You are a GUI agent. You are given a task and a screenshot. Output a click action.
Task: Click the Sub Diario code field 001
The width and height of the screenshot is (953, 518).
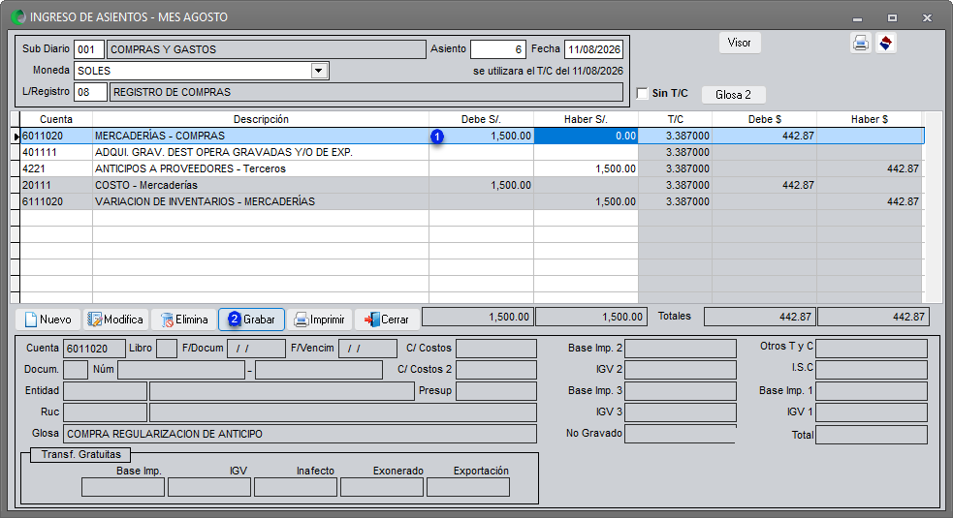(89, 49)
